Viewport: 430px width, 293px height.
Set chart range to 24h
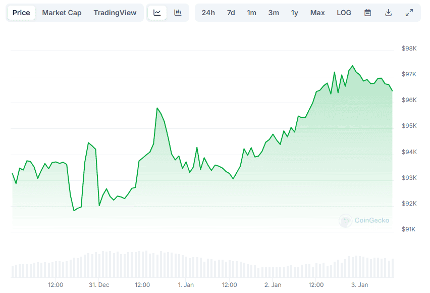tap(208, 13)
